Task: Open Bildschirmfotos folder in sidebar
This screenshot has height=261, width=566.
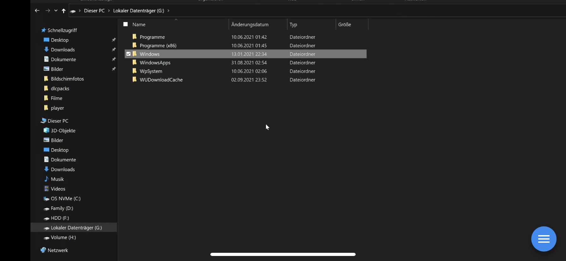Action: (67, 79)
